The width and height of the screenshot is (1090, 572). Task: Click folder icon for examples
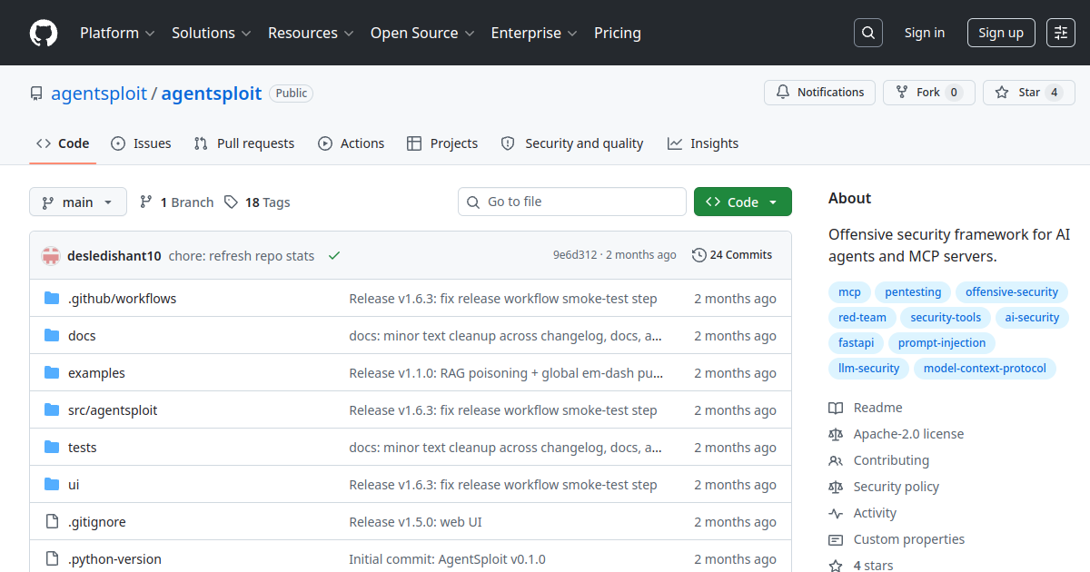52,373
